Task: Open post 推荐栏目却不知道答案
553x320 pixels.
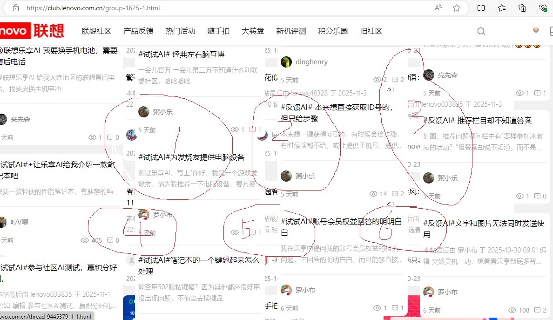Action: pyautogui.click(x=477, y=120)
